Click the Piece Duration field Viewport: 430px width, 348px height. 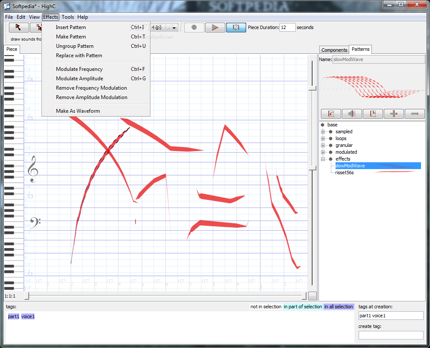(x=287, y=27)
